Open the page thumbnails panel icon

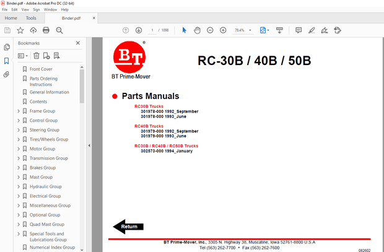click(7, 47)
